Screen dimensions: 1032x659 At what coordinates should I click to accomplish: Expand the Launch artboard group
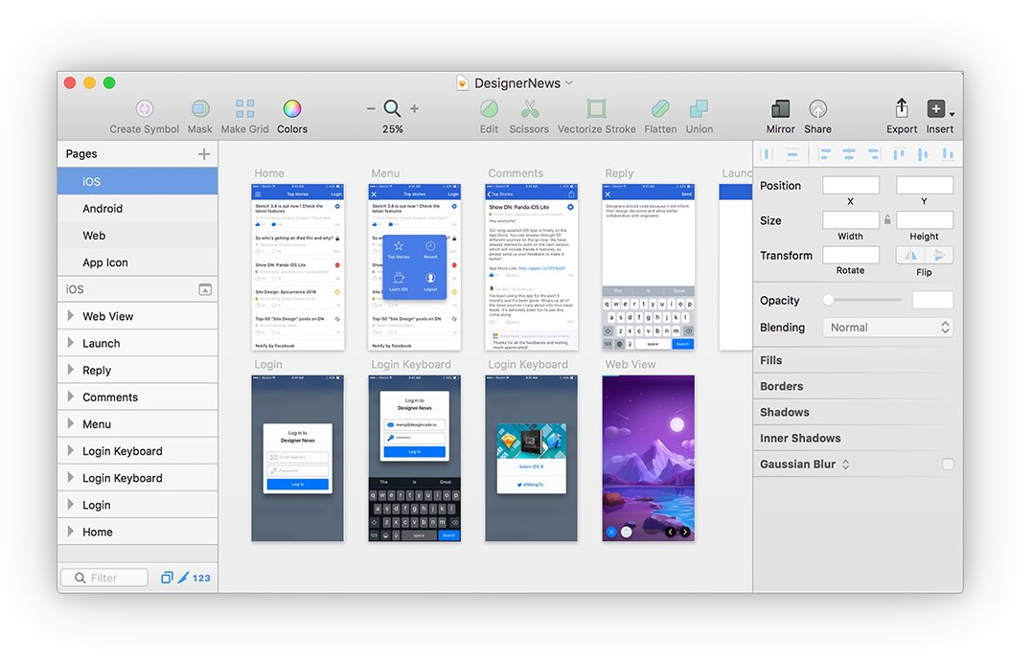(70, 343)
